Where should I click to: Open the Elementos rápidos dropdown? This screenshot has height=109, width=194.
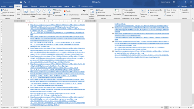(156, 10)
